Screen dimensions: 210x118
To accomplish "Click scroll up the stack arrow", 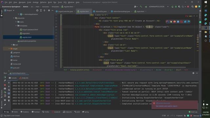I will click(9, 83).
